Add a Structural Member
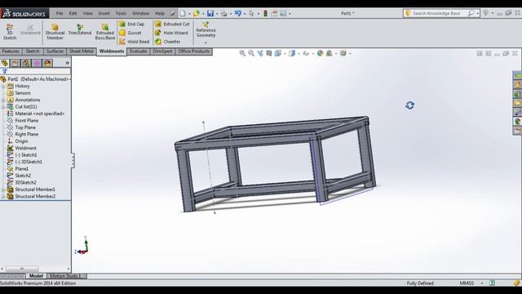This screenshot has height=294, width=522. coord(55,32)
